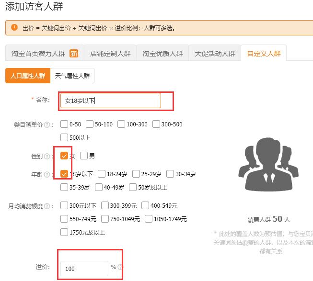Check the 0-50 price checkbox

pos(64,124)
